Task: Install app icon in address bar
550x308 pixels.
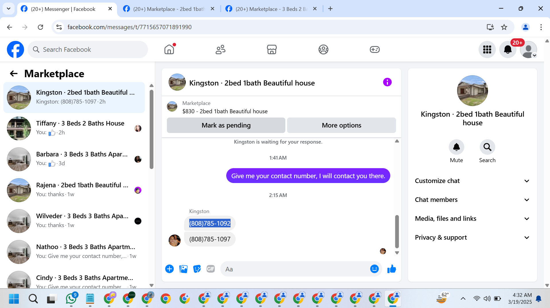Action: click(490, 27)
